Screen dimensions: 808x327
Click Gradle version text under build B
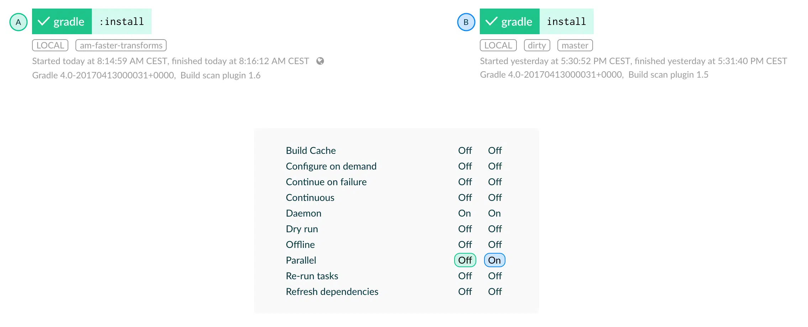click(x=552, y=74)
